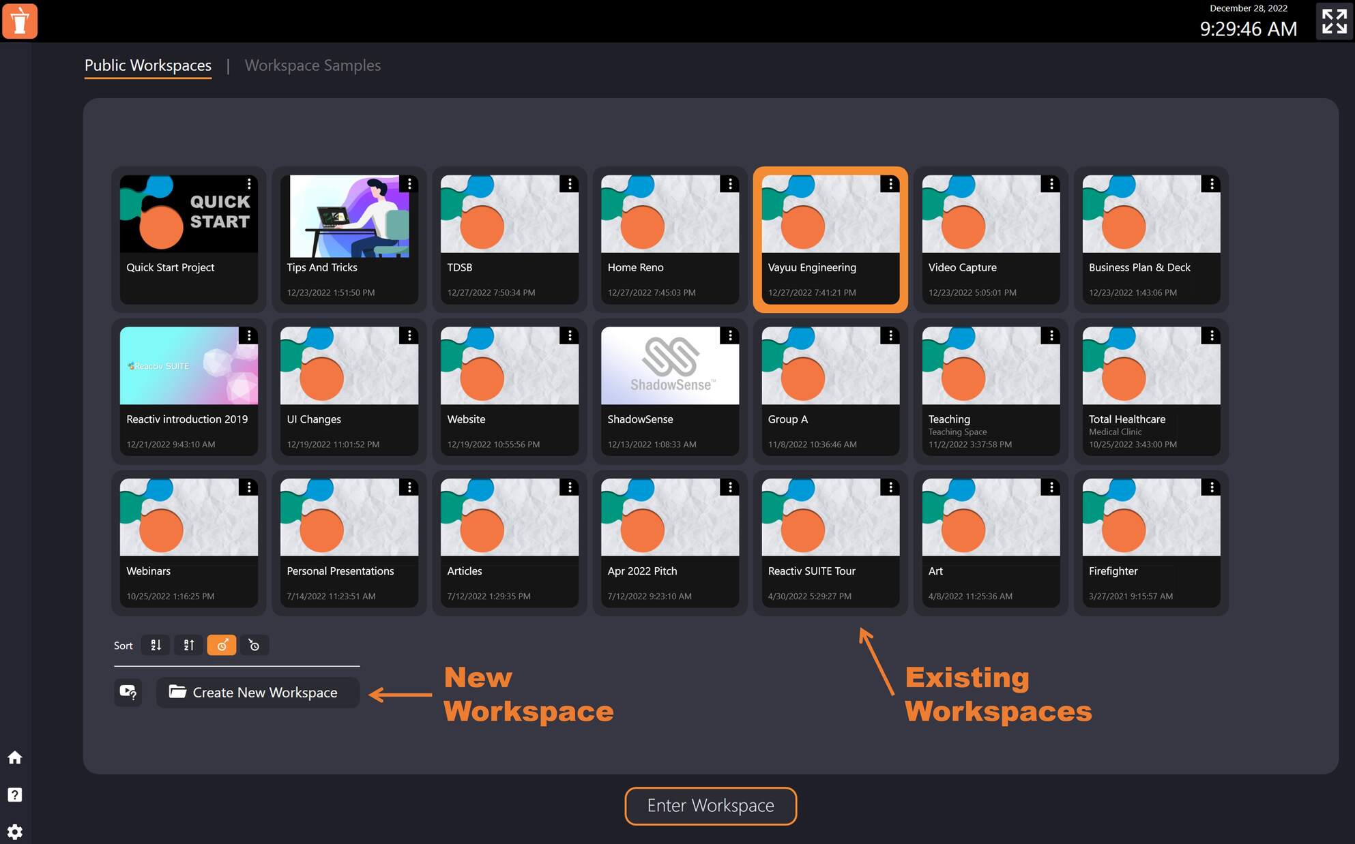Open settings with the gear icon

pos(14,832)
